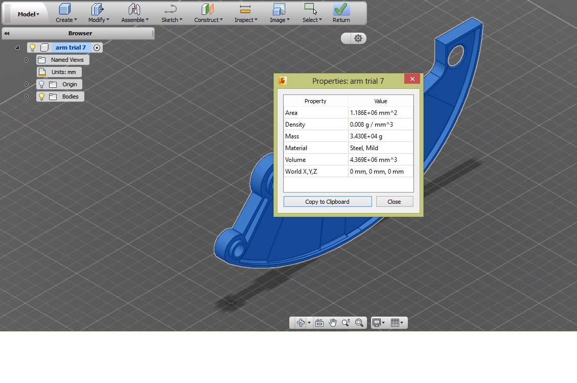Viewport: 577px width, 383px height.
Task: Open the Model workspace dropdown
Action: point(28,14)
